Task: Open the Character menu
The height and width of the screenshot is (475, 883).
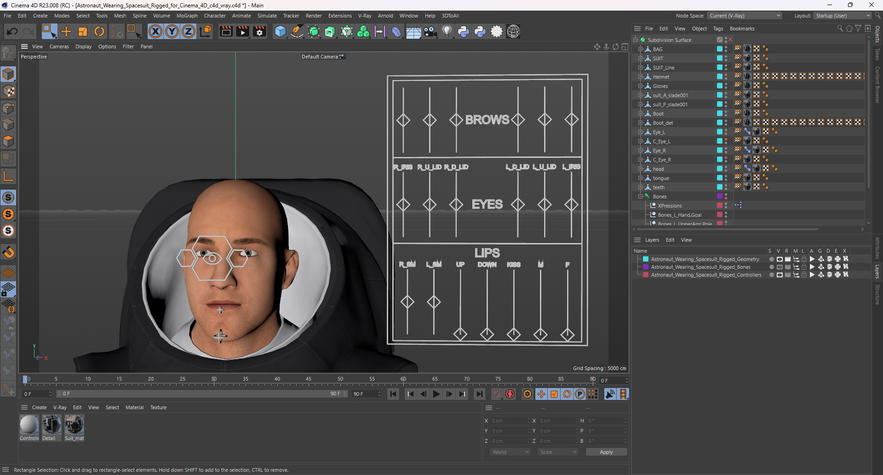Action: click(x=215, y=16)
